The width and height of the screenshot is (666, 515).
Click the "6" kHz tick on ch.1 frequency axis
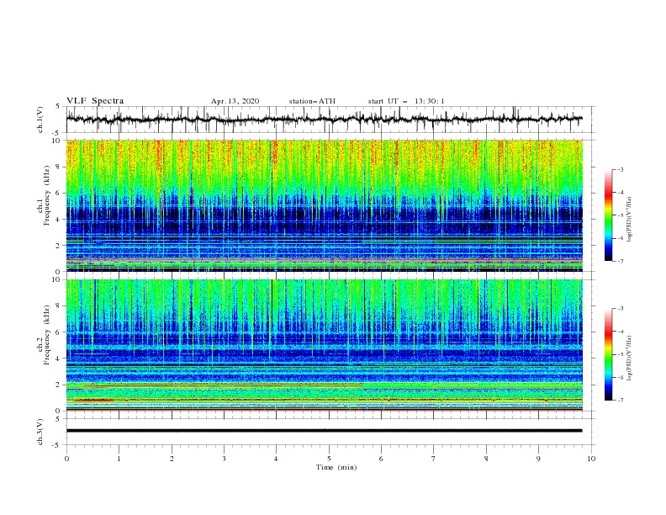58,193
